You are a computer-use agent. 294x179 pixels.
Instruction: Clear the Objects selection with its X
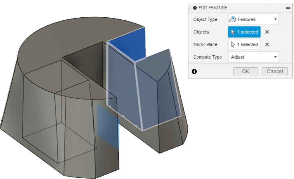pos(267,32)
